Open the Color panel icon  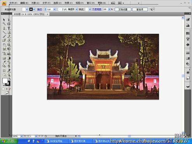pyautogui.click(x=188, y=19)
